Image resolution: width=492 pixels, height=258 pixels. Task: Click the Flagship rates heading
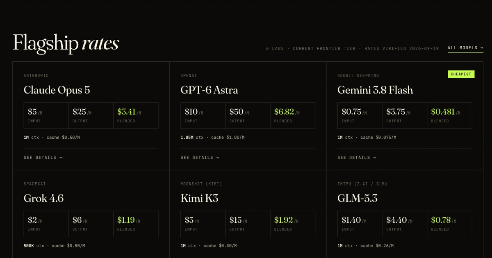(x=66, y=43)
